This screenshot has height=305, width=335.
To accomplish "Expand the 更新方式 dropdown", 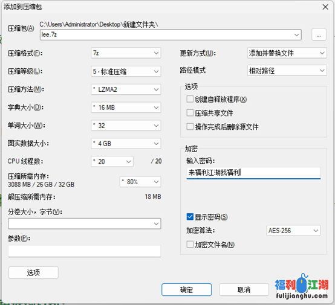I will click(x=287, y=53).
